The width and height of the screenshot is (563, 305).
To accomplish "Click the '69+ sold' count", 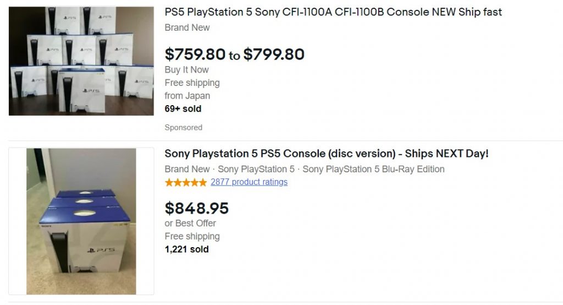I will (183, 109).
